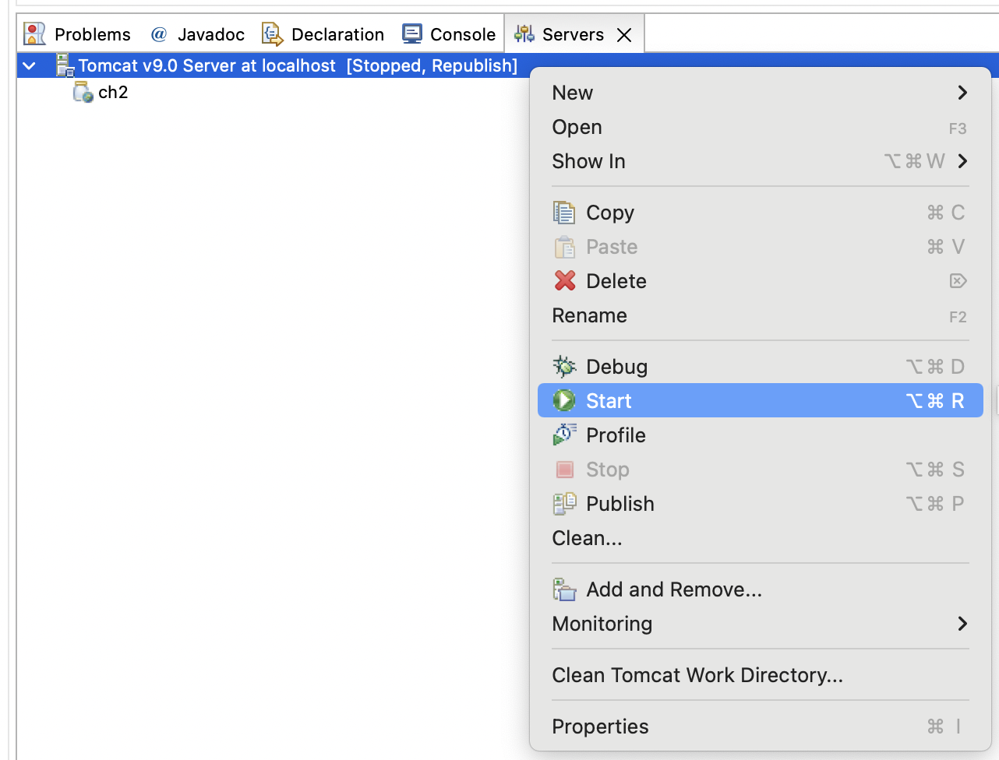999x760 pixels.
Task: Switch to the Problems tab
Action: click(x=77, y=34)
